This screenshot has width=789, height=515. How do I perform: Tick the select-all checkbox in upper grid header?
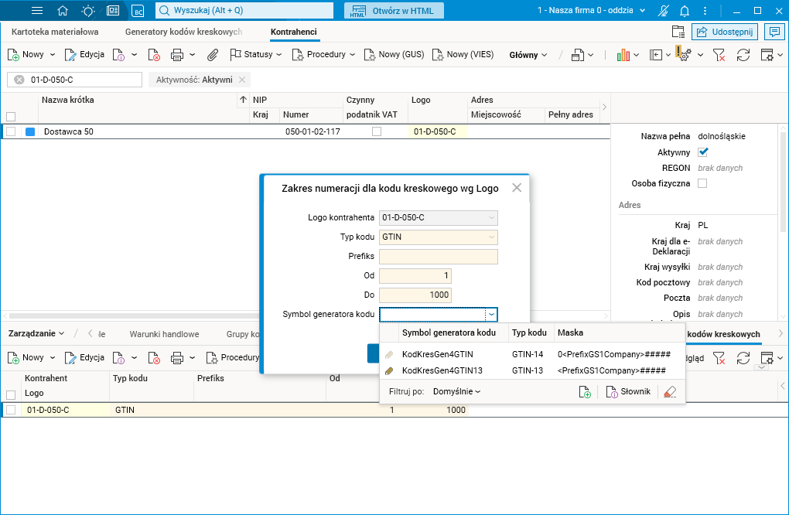point(11,117)
